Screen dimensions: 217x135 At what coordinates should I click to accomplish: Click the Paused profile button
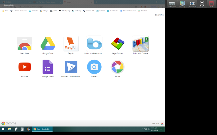click(155, 7)
